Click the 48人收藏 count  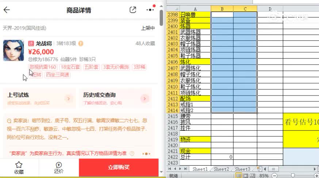[x=145, y=43]
